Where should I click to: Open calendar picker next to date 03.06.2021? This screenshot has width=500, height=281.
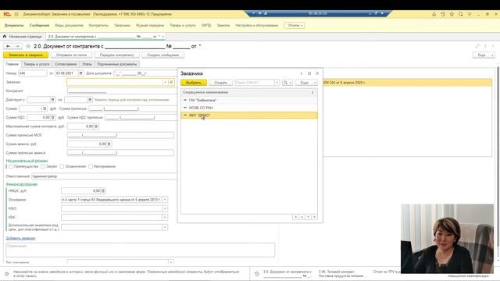pyautogui.click(x=80, y=73)
